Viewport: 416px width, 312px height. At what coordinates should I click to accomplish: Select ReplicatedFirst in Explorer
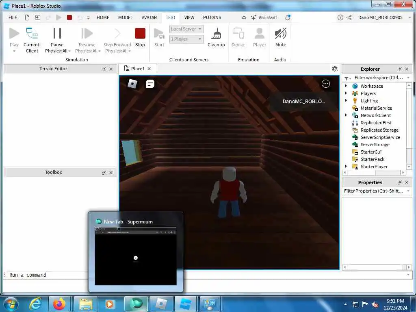point(376,123)
